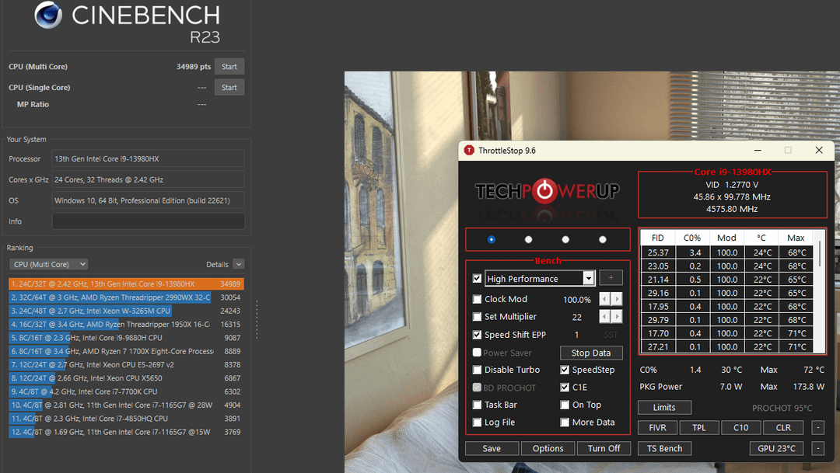Select the fourth ThrottleStop profile radio button
This screenshot has height=473, width=840.
[x=603, y=240]
